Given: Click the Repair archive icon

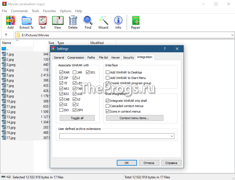Looking at the screenshot, I should [136, 20].
